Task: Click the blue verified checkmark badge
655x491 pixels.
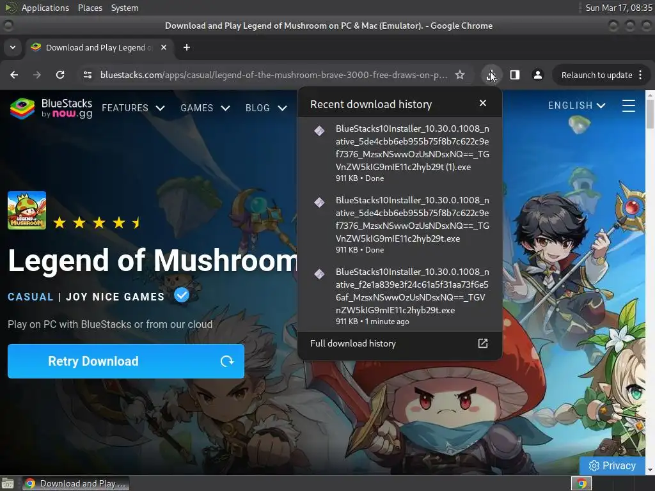Action: [x=182, y=295]
